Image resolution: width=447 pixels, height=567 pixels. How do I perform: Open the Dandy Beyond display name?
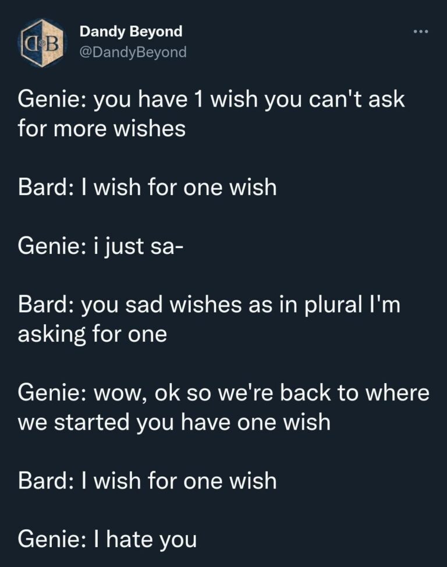click(130, 31)
